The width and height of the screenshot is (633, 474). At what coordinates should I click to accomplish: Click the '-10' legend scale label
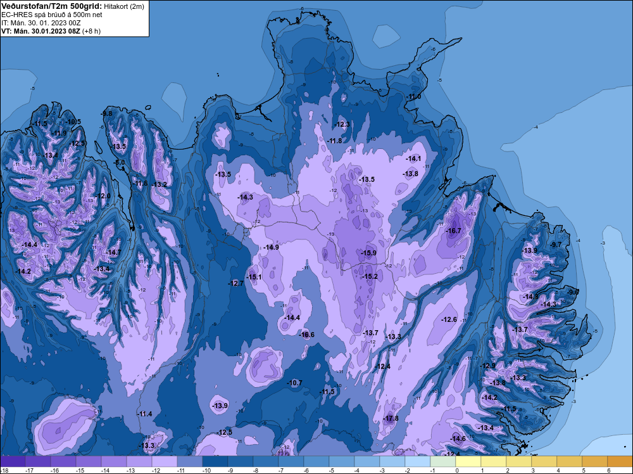click(x=206, y=470)
